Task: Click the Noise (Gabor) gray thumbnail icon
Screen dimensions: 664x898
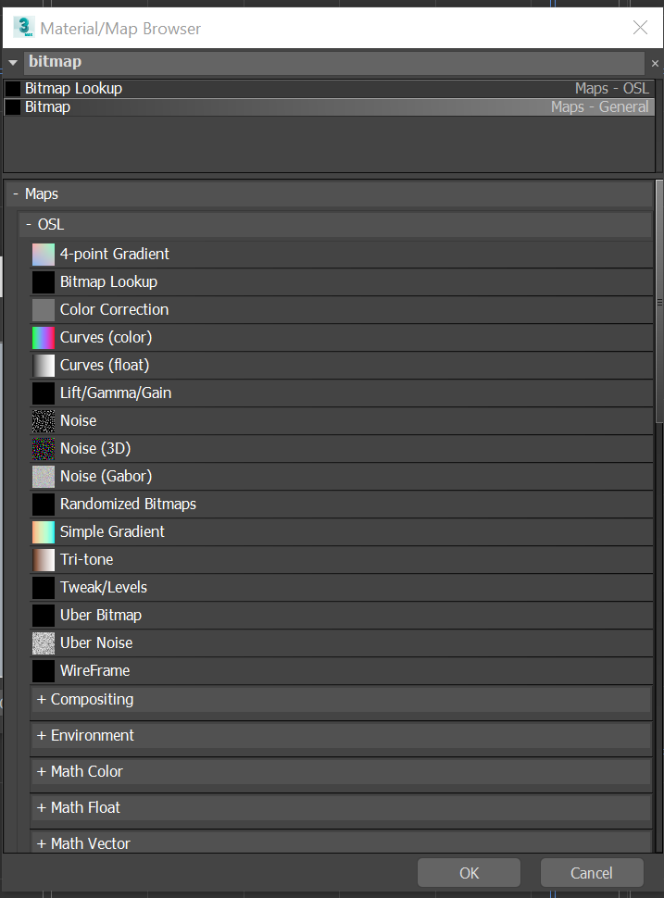Action: [x=44, y=477]
